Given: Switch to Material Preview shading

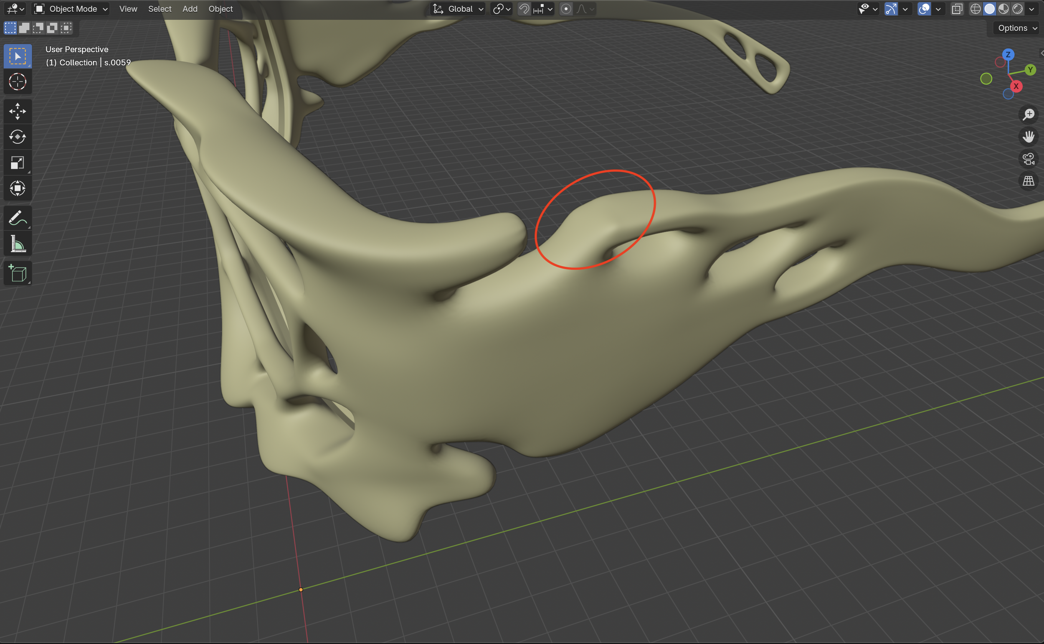Looking at the screenshot, I should [x=1003, y=9].
